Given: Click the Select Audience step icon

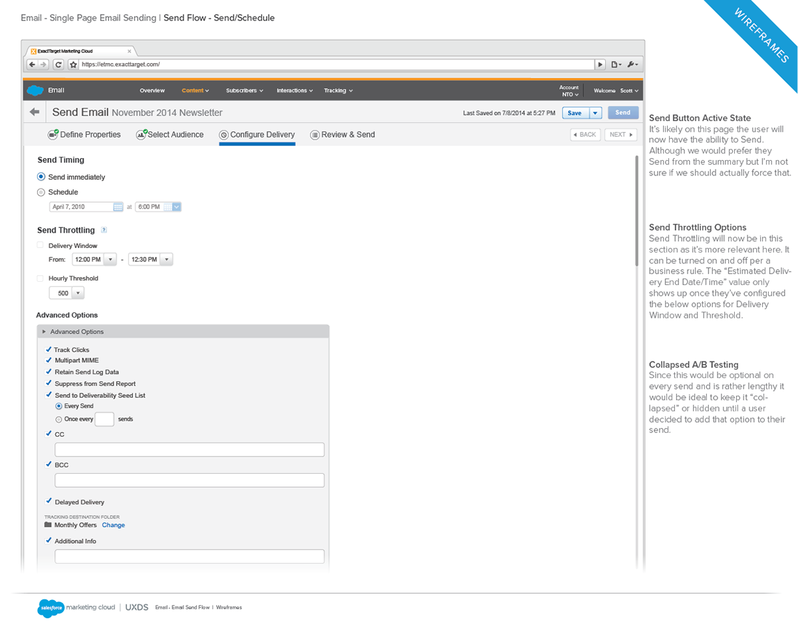Looking at the screenshot, I should pos(141,134).
